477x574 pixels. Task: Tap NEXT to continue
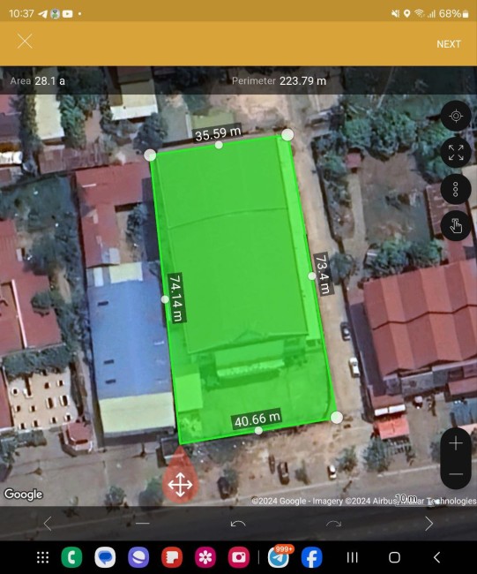pyautogui.click(x=449, y=44)
